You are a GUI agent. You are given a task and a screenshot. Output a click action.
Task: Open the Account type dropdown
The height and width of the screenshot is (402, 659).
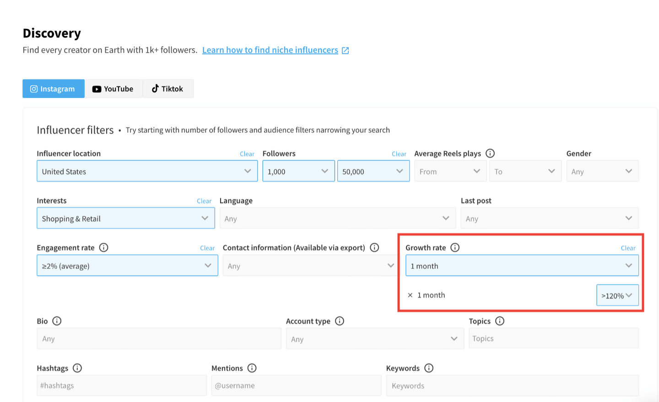tap(375, 338)
